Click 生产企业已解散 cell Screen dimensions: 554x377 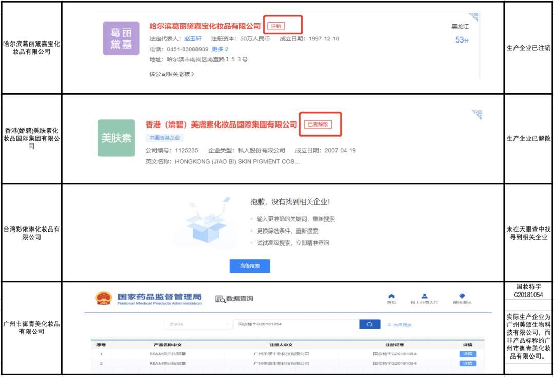(528, 139)
